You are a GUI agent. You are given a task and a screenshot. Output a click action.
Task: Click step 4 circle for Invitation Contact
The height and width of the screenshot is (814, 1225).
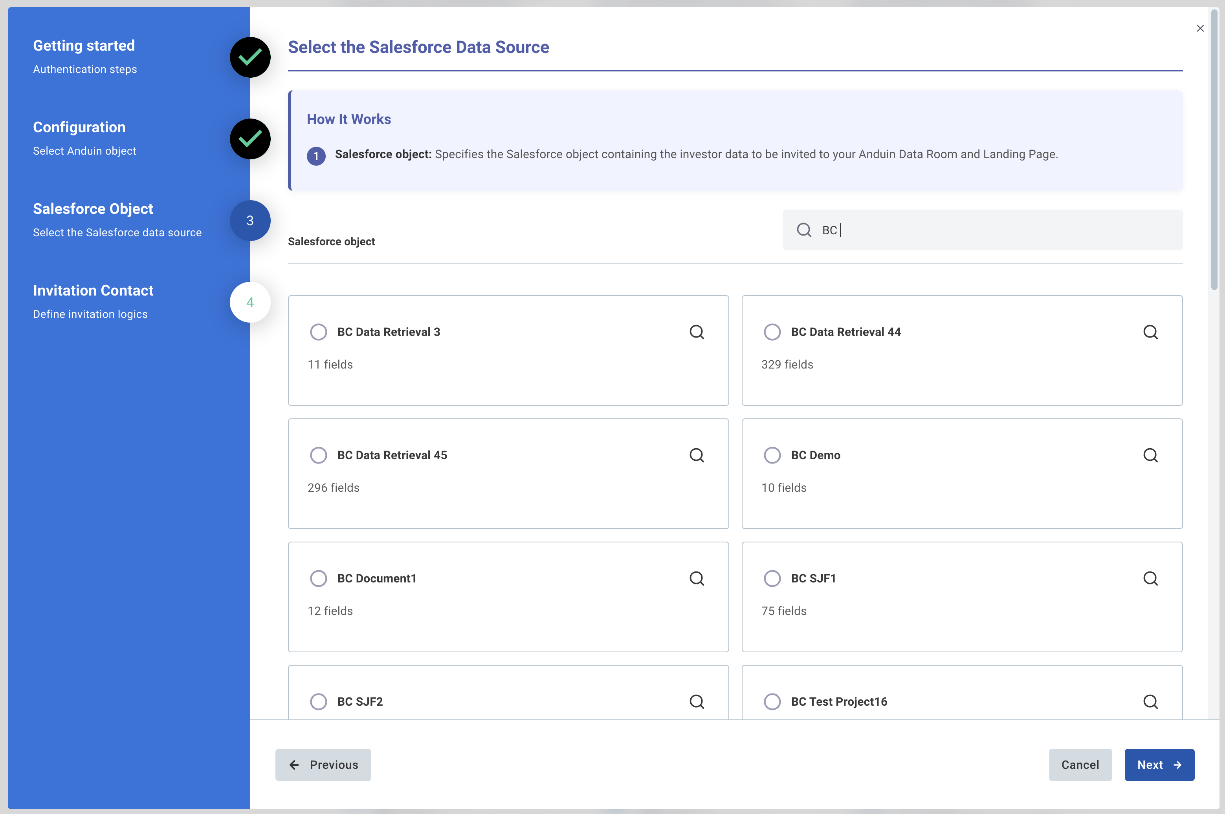(250, 302)
